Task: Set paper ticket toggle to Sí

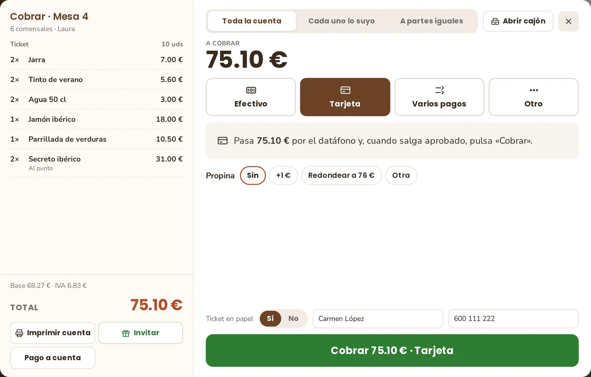Action: (270, 319)
